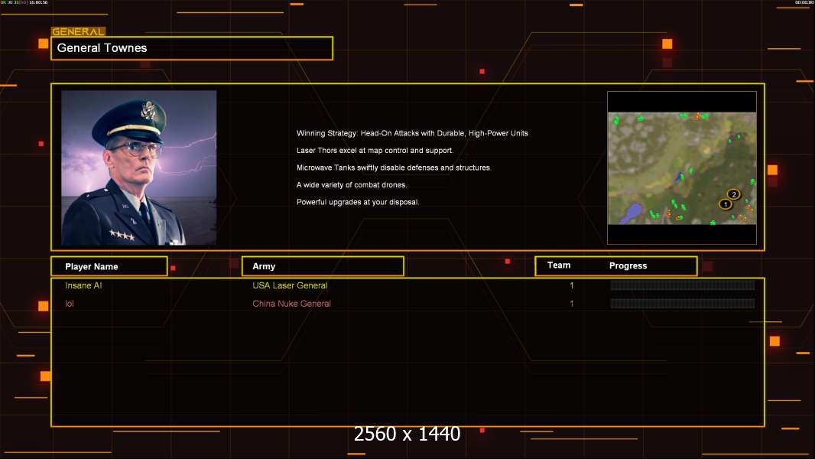Click the General Townes portrait
The height and width of the screenshot is (459, 815).
tap(139, 168)
